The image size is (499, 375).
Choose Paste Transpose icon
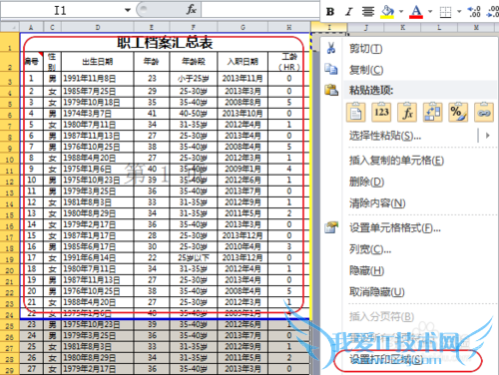(x=432, y=113)
